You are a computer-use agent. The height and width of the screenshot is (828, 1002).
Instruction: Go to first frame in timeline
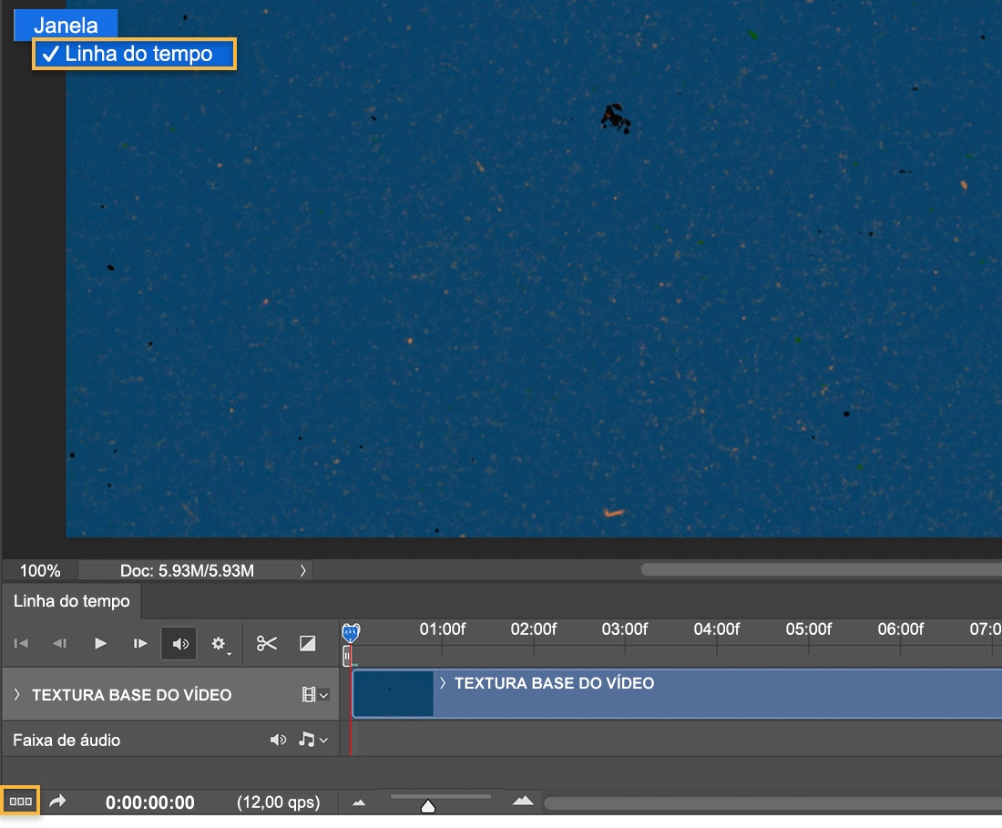(x=21, y=643)
